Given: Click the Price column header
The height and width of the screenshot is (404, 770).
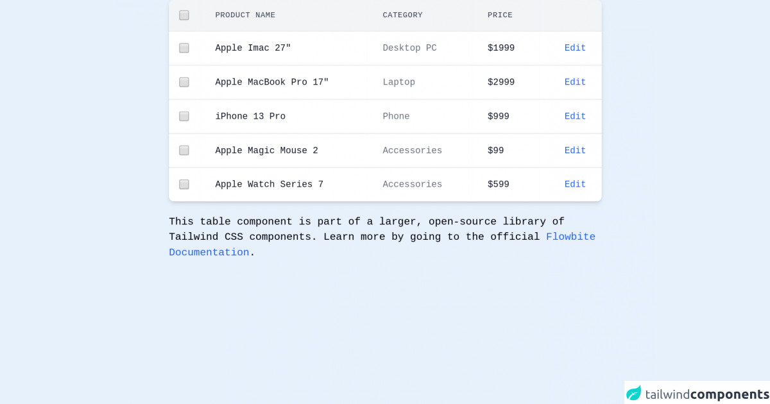Looking at the screenshot, I should point(500,15).
